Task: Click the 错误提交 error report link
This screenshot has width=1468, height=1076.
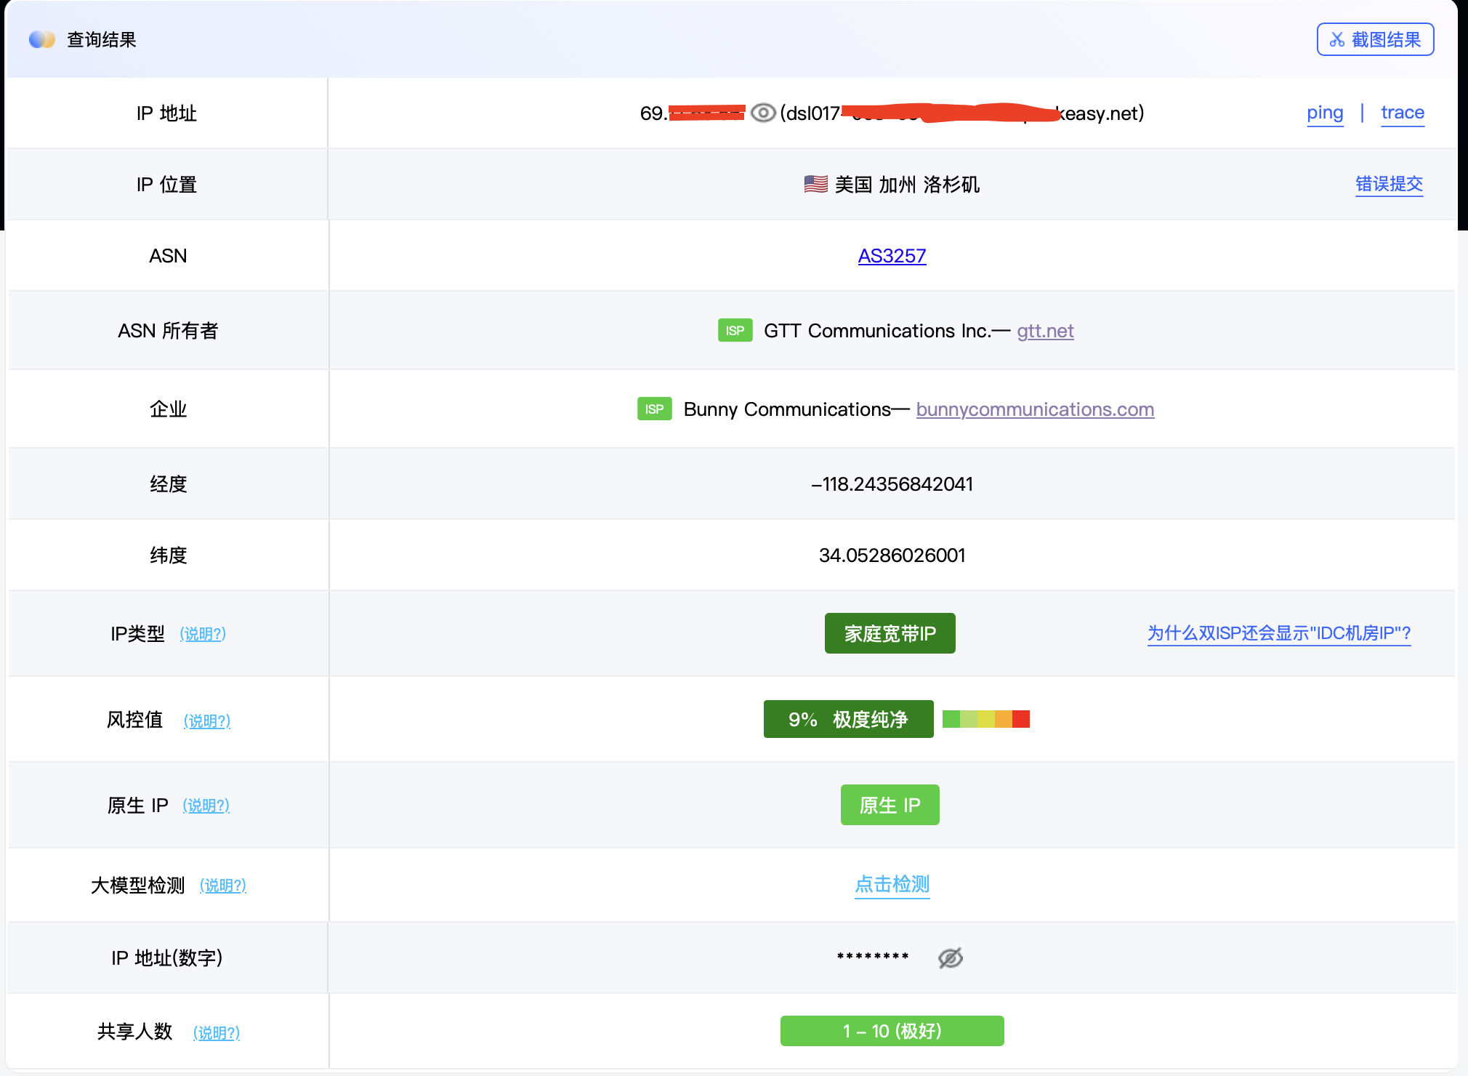Action: (x=1389, y=184)
